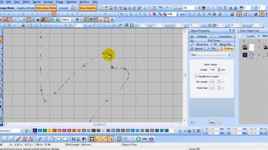Viewport: 268px width, 150px height.
Task: Pin the Object Properties panel
Action: point(230,30)
